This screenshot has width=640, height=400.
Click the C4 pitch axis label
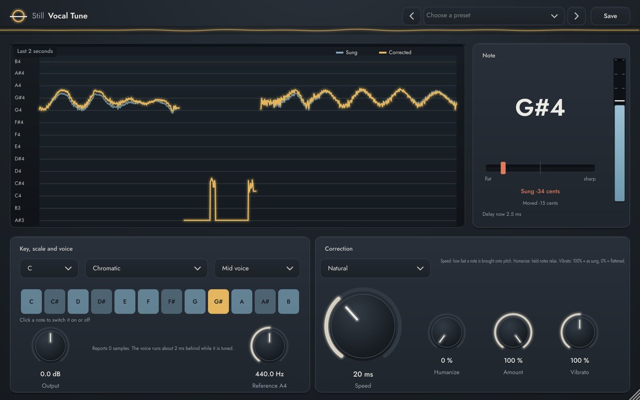click(x=18, y=196)
